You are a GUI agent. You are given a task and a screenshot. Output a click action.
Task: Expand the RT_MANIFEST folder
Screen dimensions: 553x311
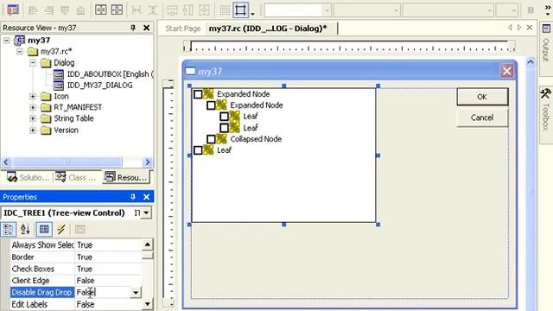33,107
